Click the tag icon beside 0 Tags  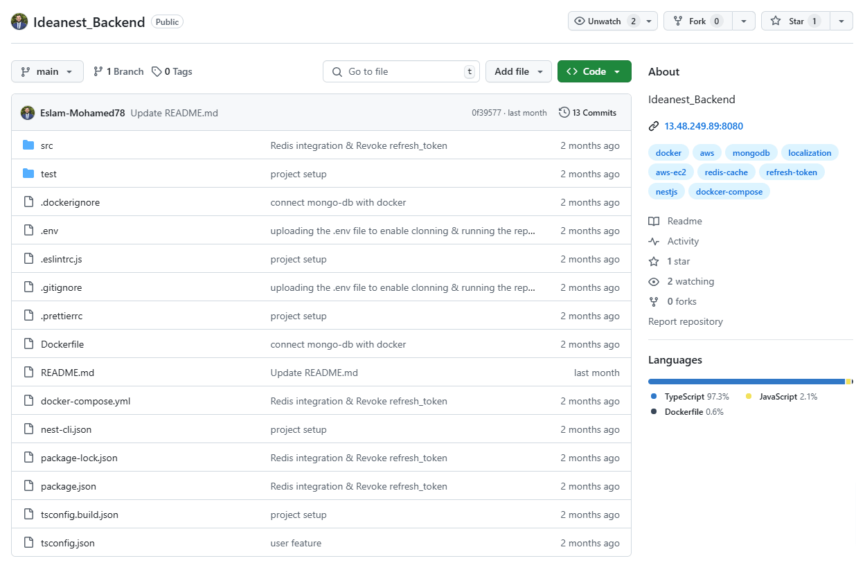pyautogui.click(x=157, y=71)
